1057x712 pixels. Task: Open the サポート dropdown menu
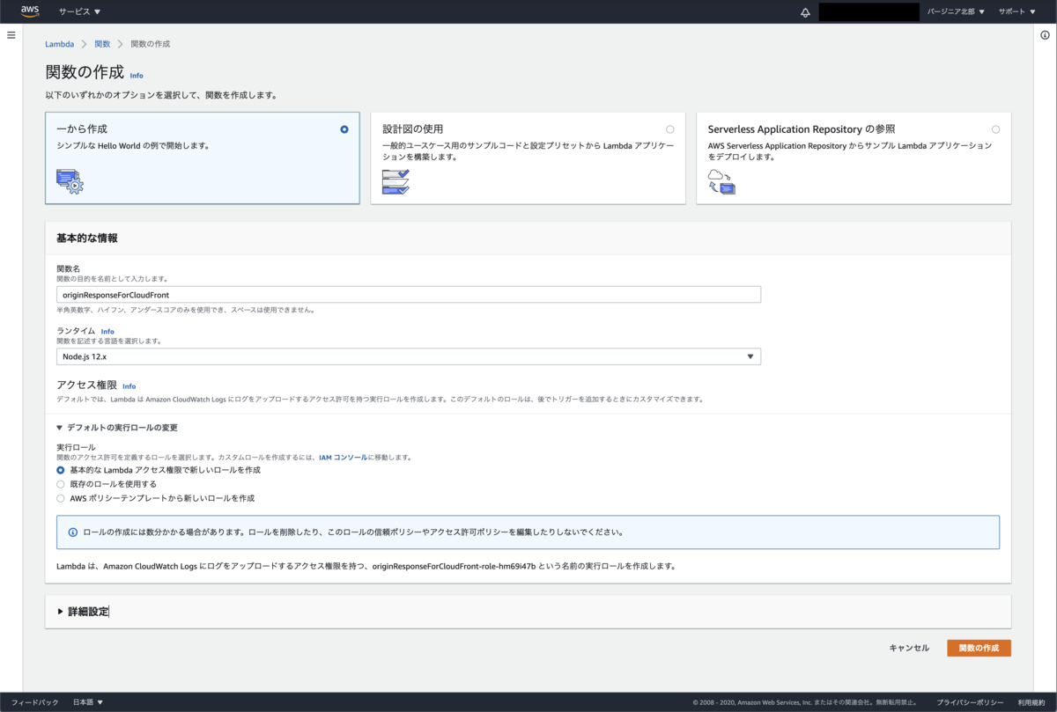[x=1016, y=12]
